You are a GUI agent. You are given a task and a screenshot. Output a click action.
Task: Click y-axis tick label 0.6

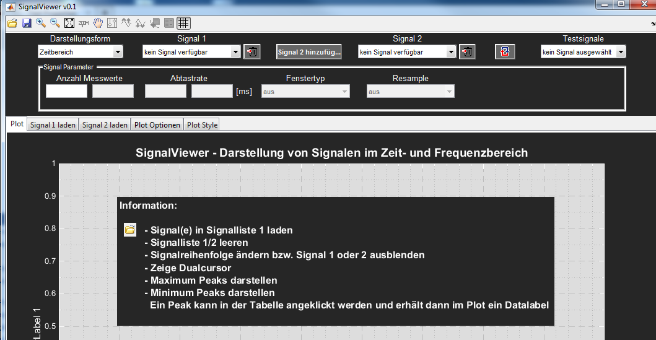click(x=50, y=293)
